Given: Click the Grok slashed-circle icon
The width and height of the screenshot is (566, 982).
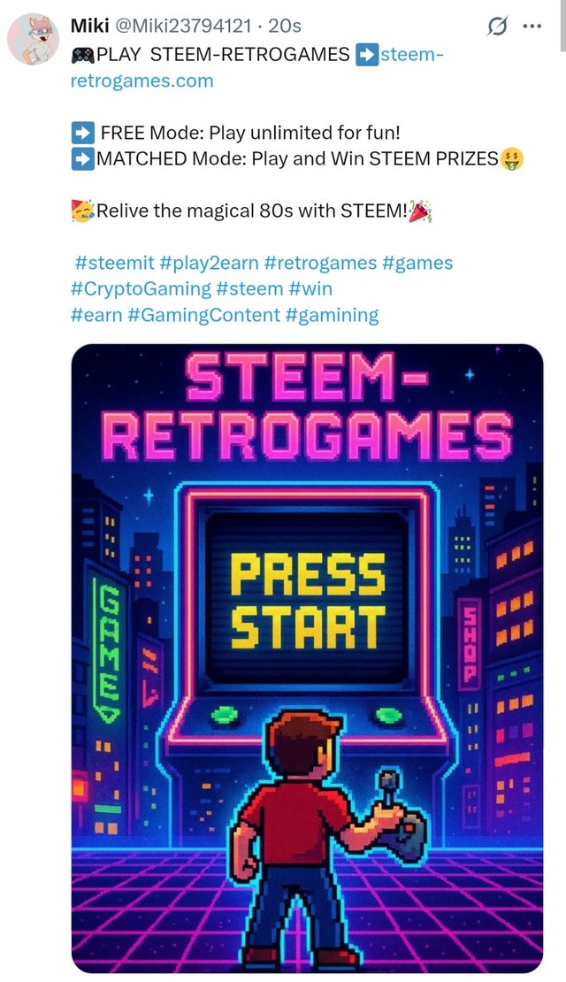Looking at the screenshot, I should pyautogui.click(x=497, y=27).
